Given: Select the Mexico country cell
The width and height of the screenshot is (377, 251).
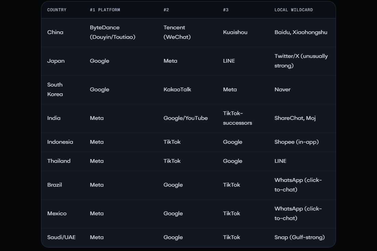Looking at the screenshot, I should tap(57, 214).
